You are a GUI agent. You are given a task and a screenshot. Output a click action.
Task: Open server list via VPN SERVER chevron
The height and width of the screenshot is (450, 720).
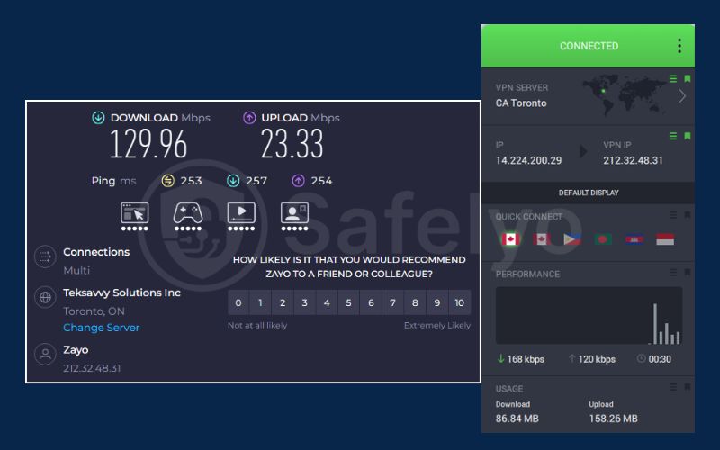682,96
